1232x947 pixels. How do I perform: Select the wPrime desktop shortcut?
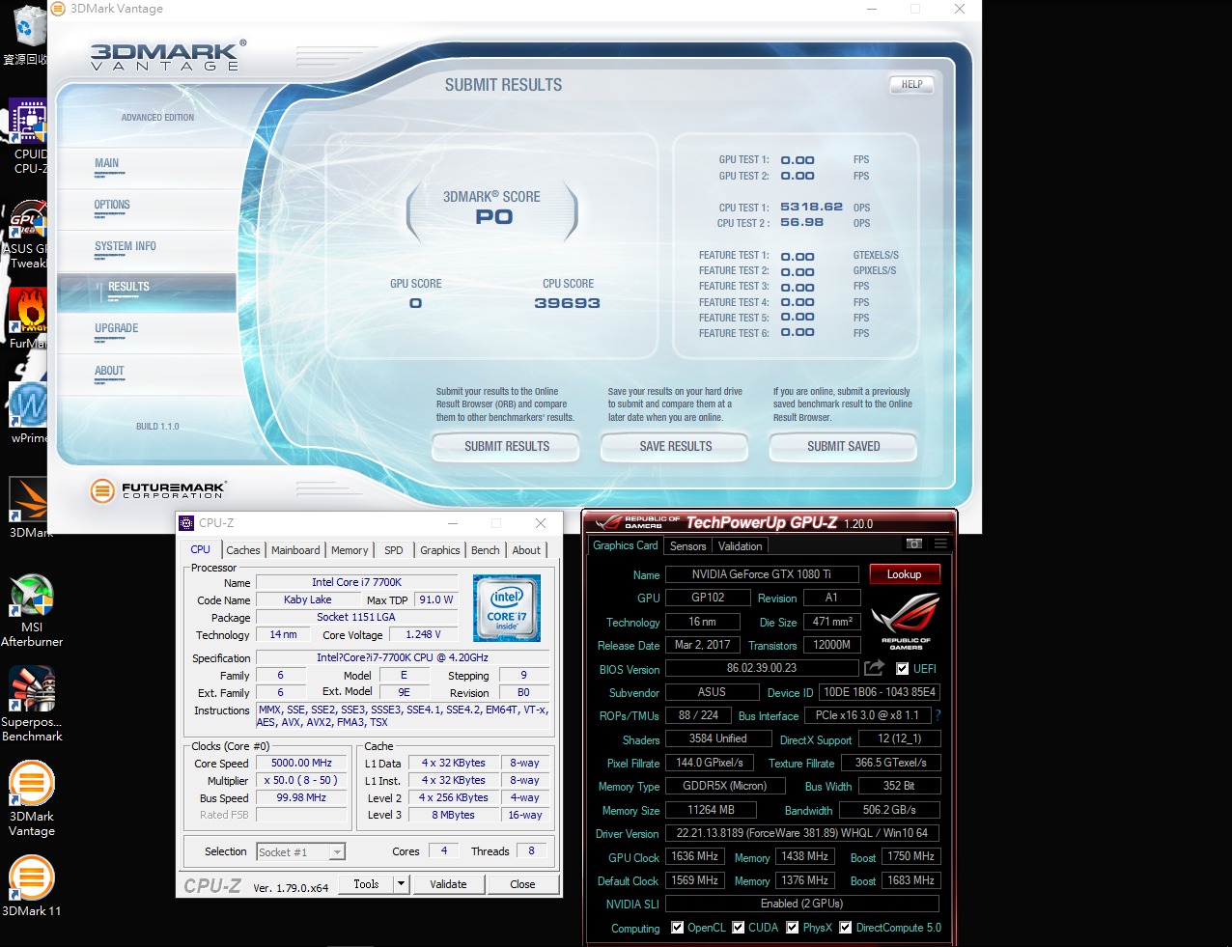(x=27, y=413)
